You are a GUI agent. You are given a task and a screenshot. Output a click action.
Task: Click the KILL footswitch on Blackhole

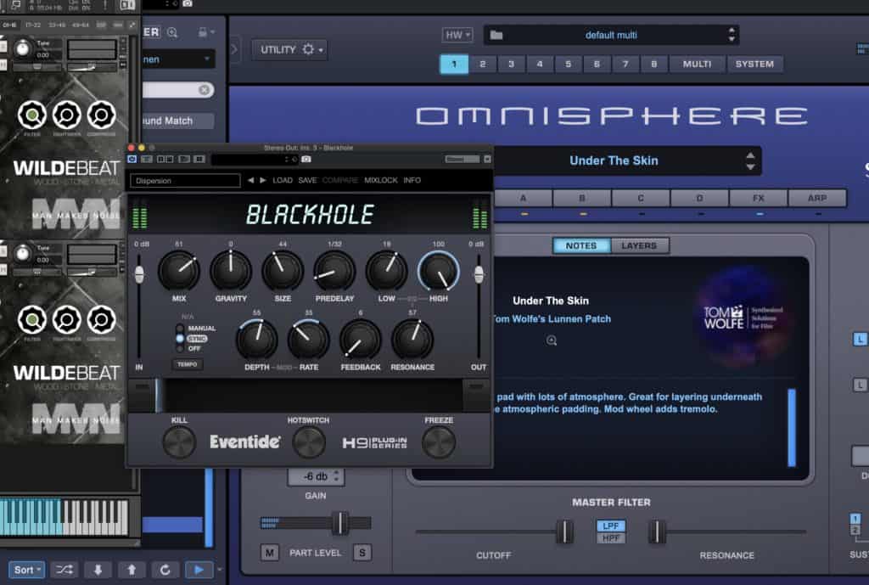179,442
